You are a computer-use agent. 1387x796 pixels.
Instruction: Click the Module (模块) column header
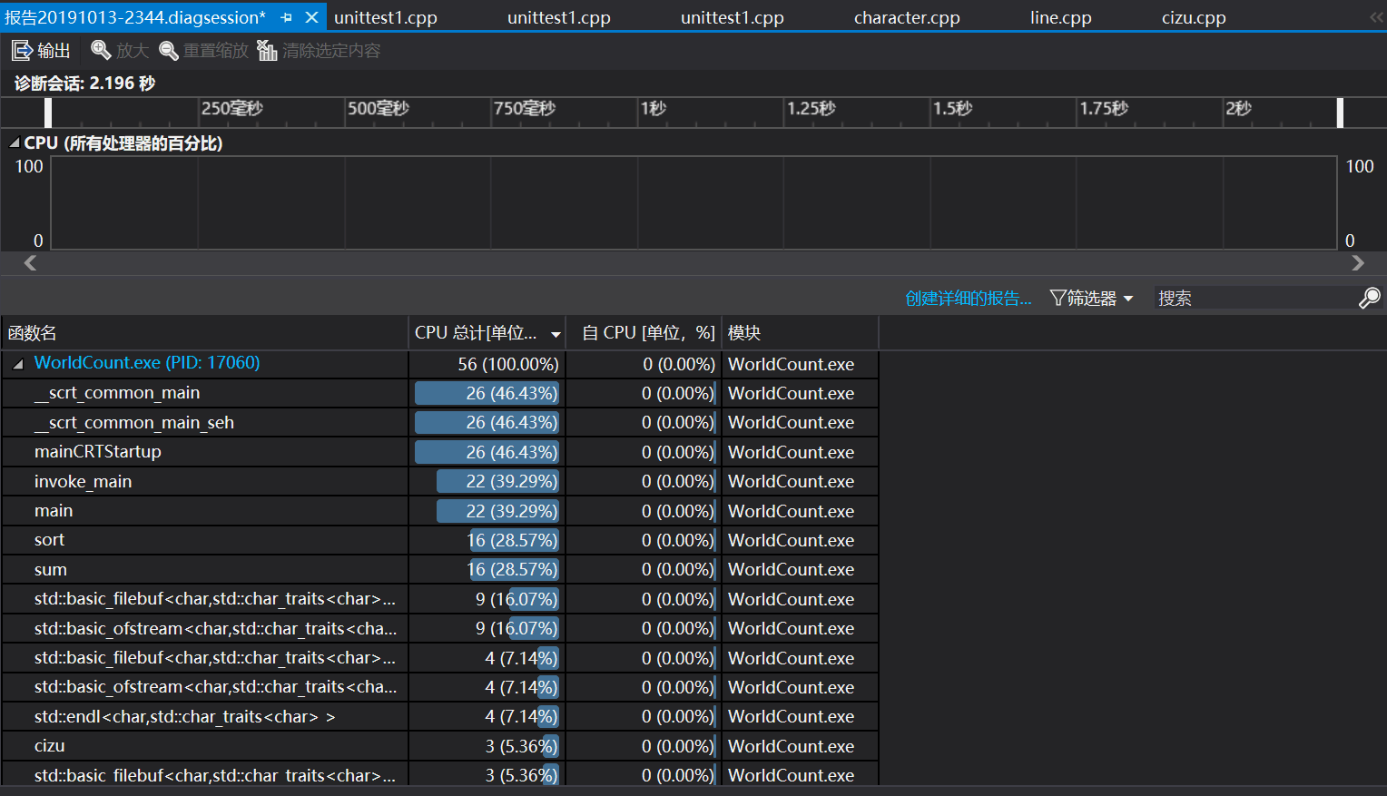[800, 333]
